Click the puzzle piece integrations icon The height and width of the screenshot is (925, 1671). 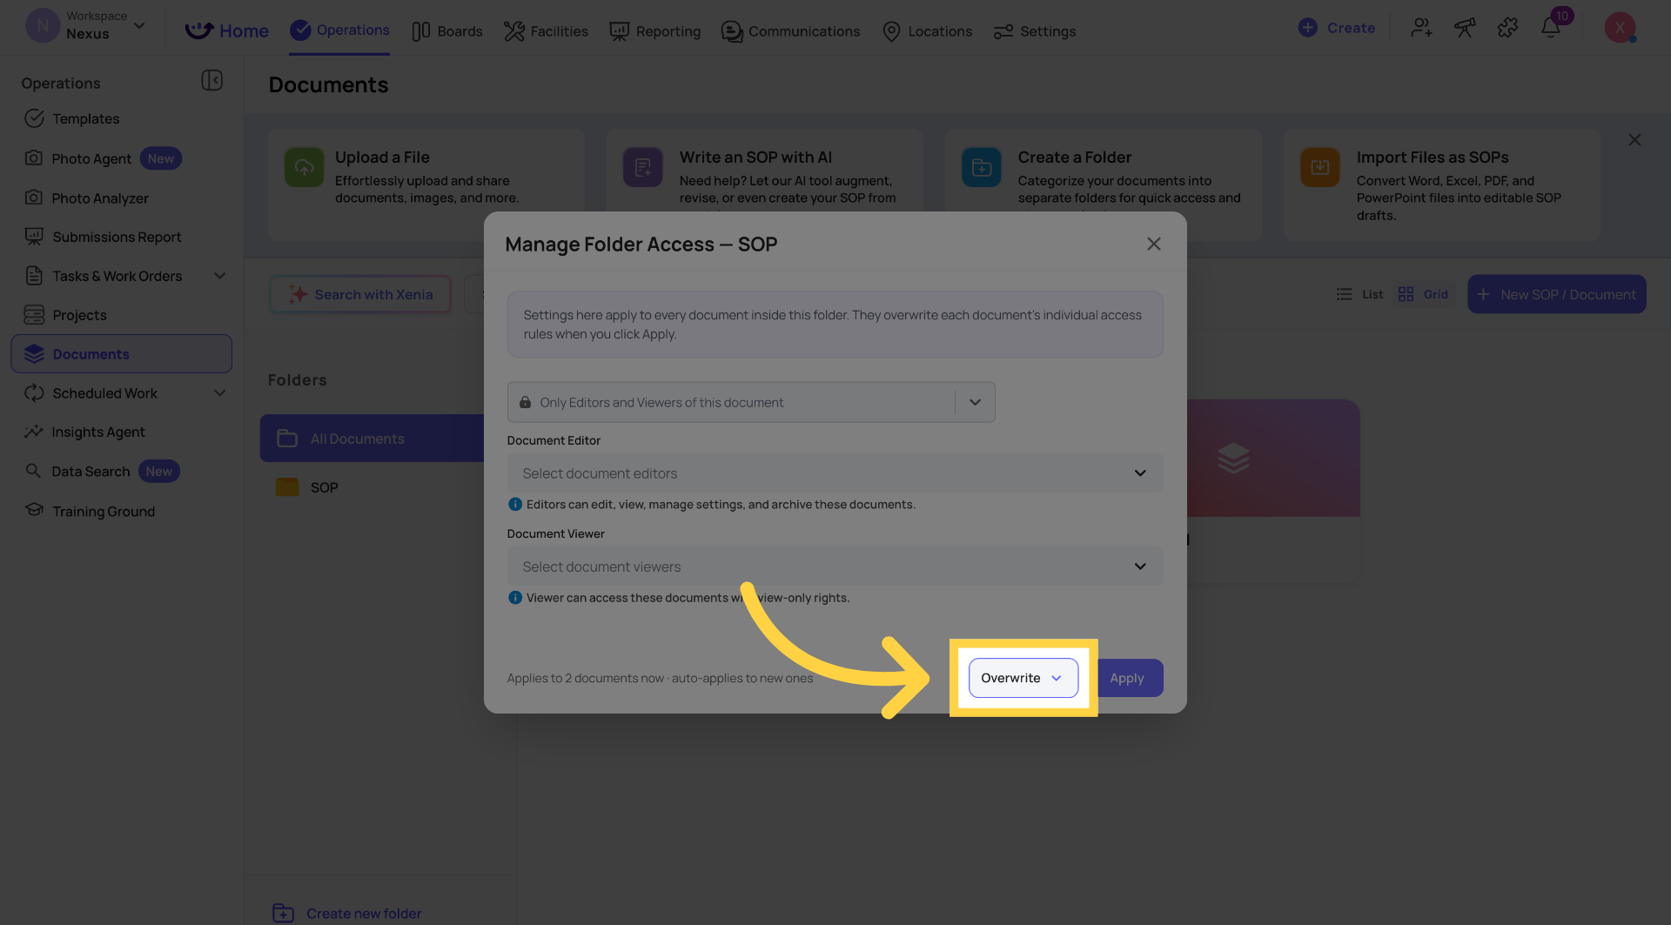click(x=1507, y=28)
